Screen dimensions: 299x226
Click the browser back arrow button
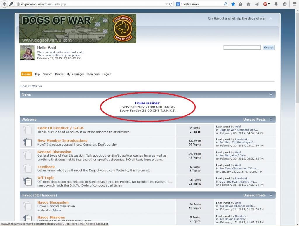click(4, 4)
